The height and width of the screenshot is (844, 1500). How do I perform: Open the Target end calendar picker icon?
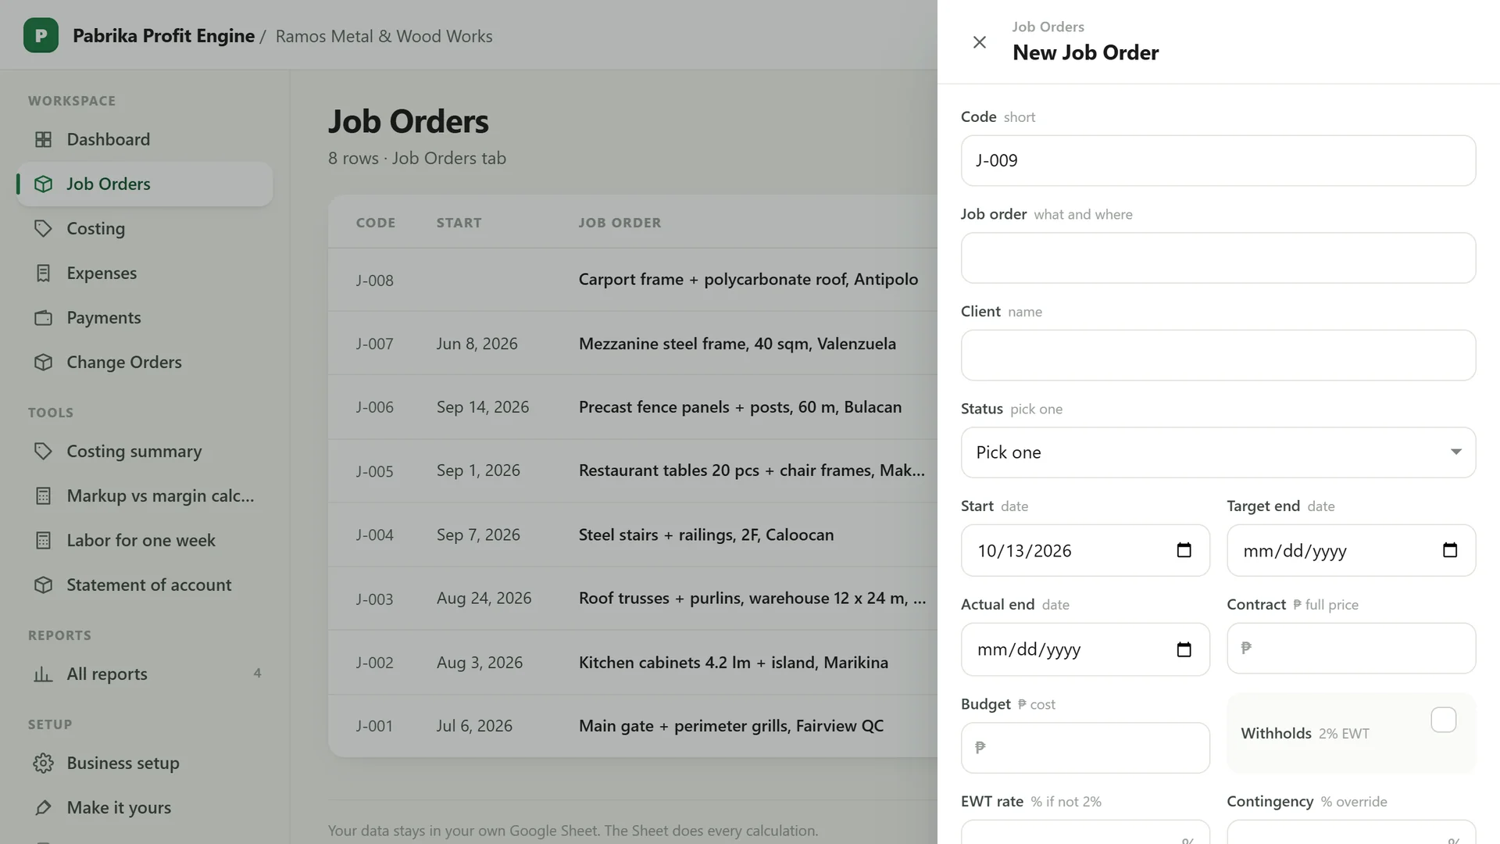(x=1450, y=550)
